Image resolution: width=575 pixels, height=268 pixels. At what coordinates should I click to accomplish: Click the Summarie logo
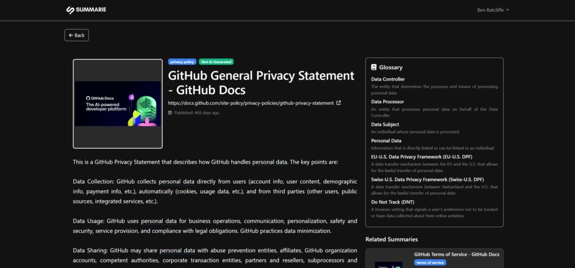point(86,10)
